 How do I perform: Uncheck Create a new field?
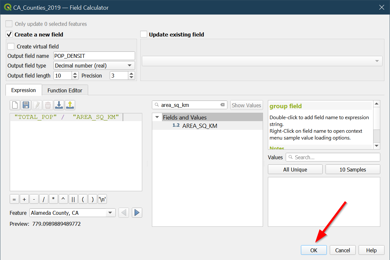pos(9,35)
